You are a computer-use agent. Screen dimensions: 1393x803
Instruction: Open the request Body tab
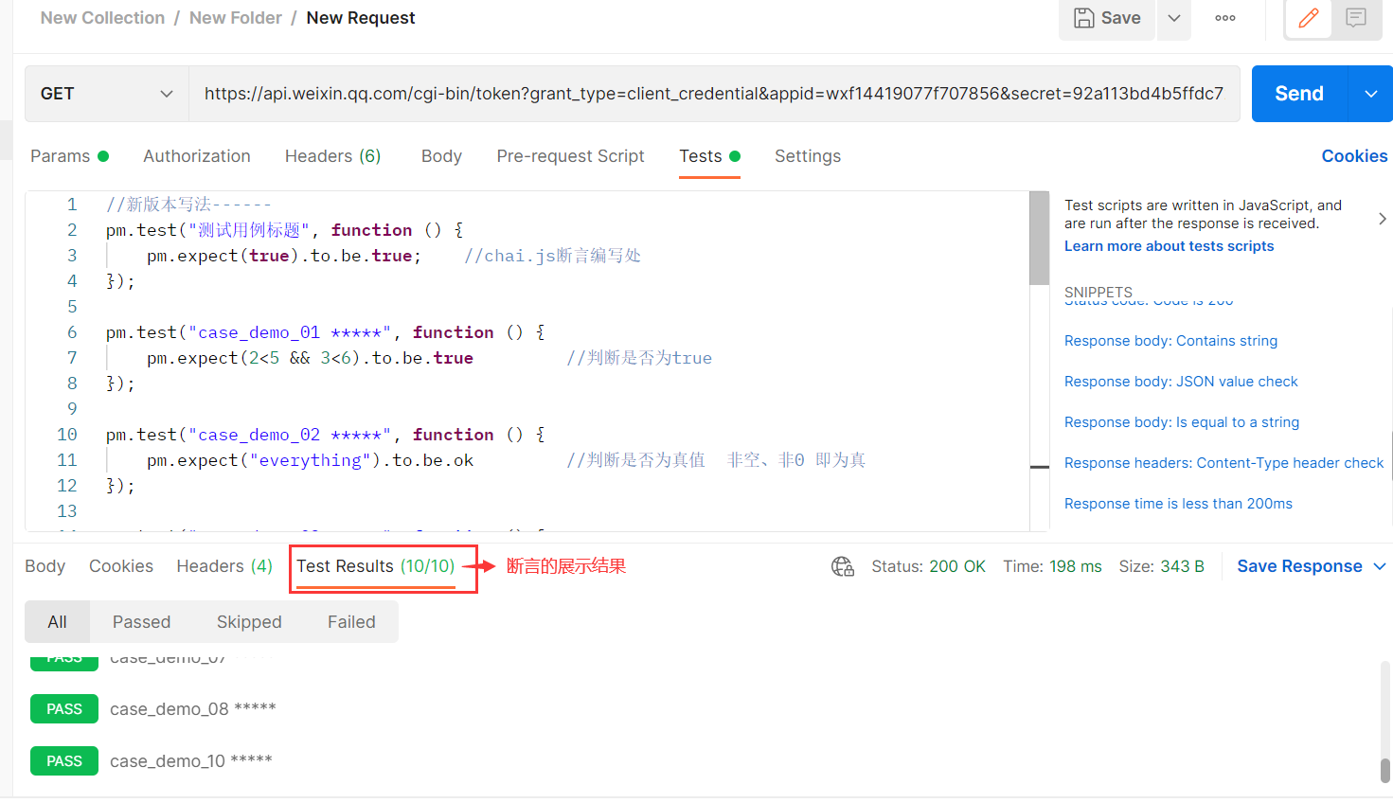point(441,156)
